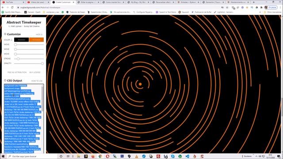Click the 'BUY LICENSE' link

35,72
